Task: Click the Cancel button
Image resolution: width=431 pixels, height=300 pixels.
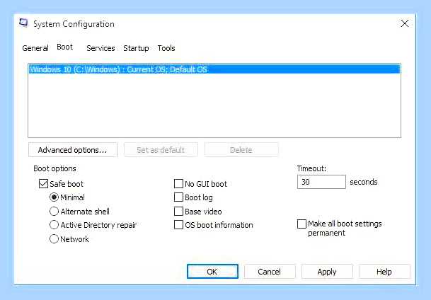Action: click(270, 272)
